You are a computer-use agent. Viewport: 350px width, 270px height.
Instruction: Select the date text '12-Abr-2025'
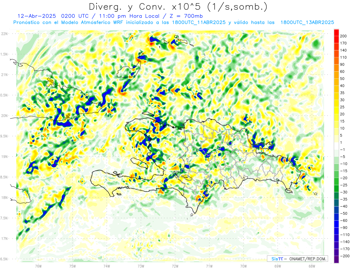pyautogui.click(x=36, y=16)
